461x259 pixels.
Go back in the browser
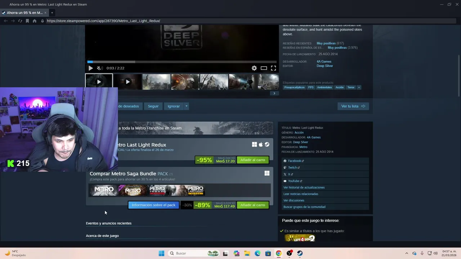(x=6, y=21)
